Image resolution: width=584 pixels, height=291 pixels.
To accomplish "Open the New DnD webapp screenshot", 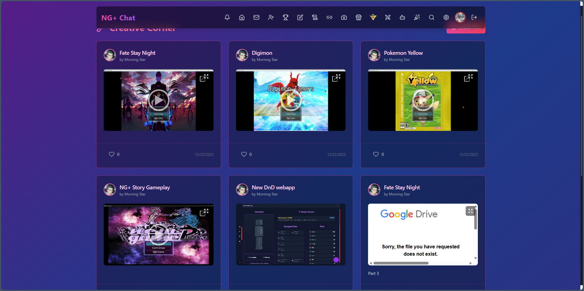I will (291, 234).
